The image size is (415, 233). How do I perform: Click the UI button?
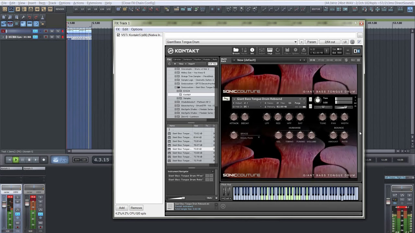tap(345, 42)
